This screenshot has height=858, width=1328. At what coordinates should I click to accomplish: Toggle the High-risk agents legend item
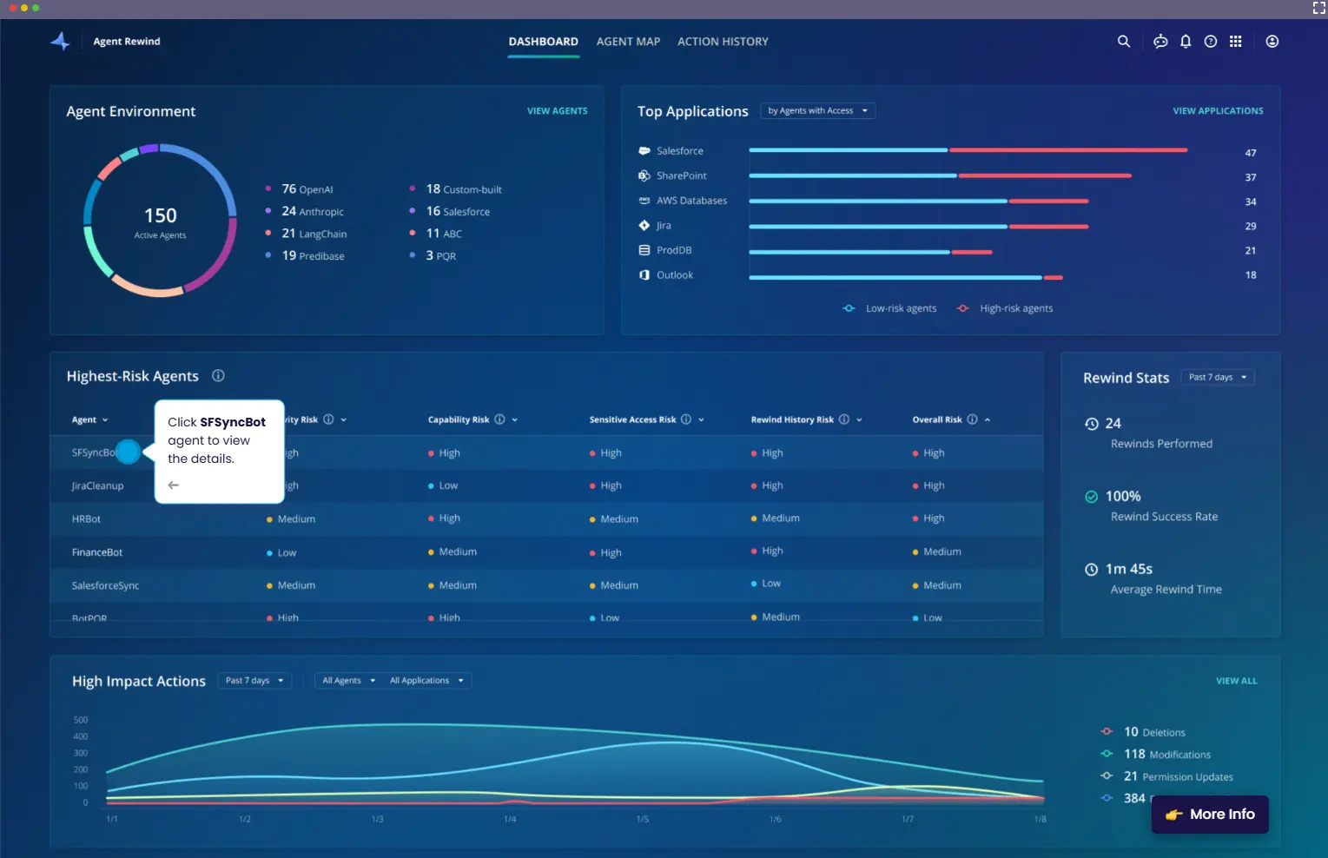point(1005,308)
